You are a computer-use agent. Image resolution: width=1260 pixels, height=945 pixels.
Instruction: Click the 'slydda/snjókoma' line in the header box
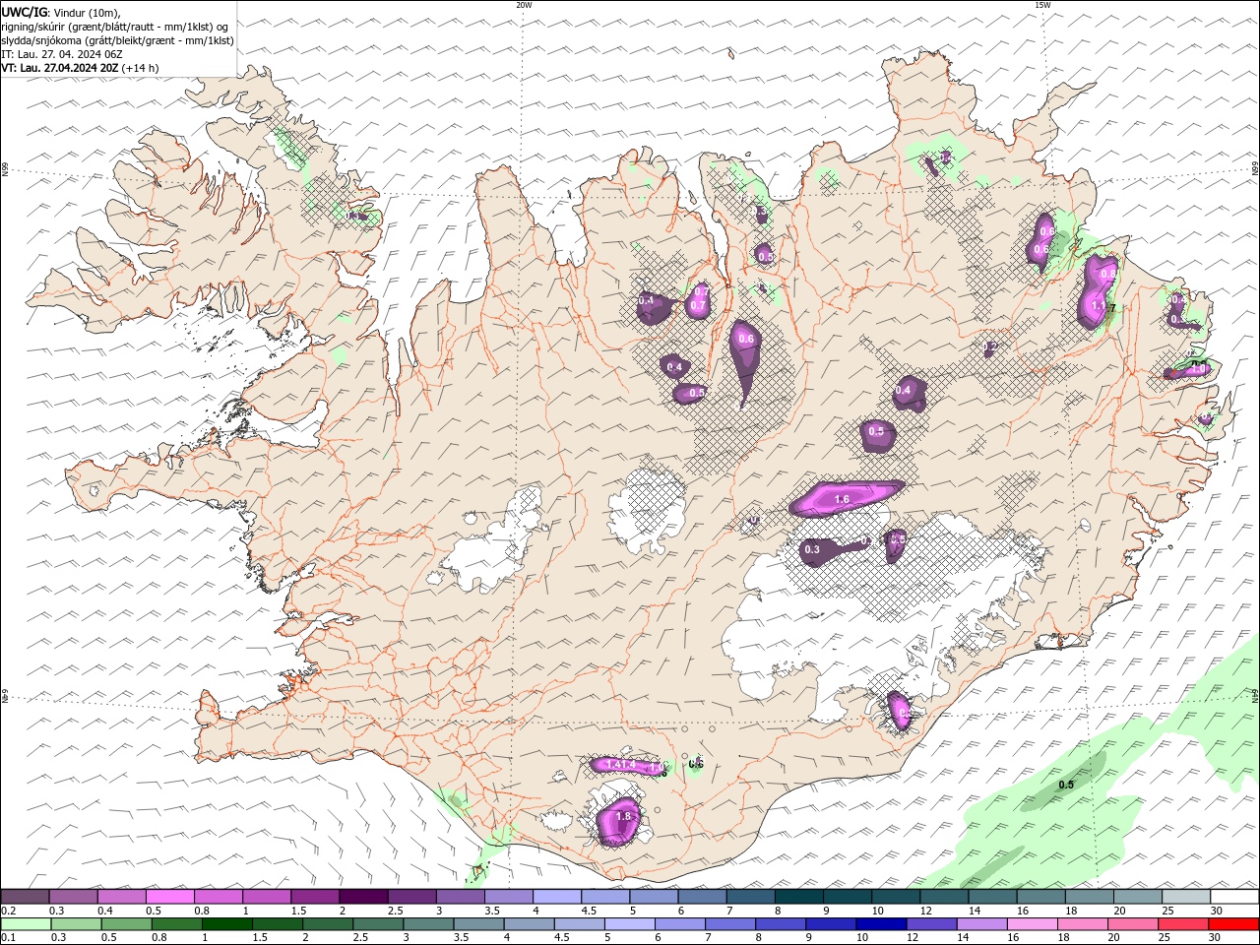[x=117, y=40]
